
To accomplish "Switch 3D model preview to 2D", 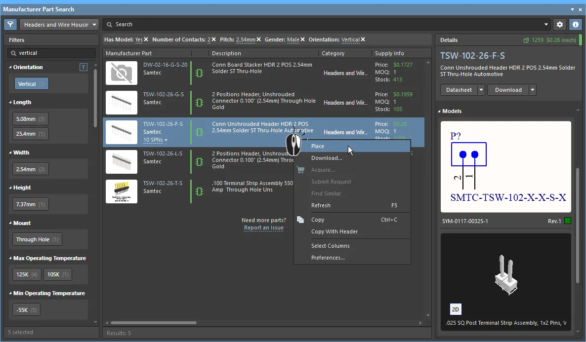I will 456,309.
